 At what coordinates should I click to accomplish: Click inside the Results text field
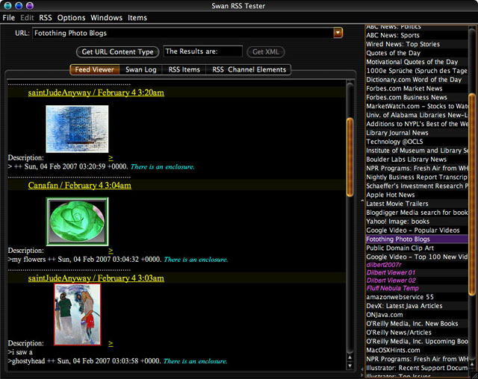(x=202, y=51)
